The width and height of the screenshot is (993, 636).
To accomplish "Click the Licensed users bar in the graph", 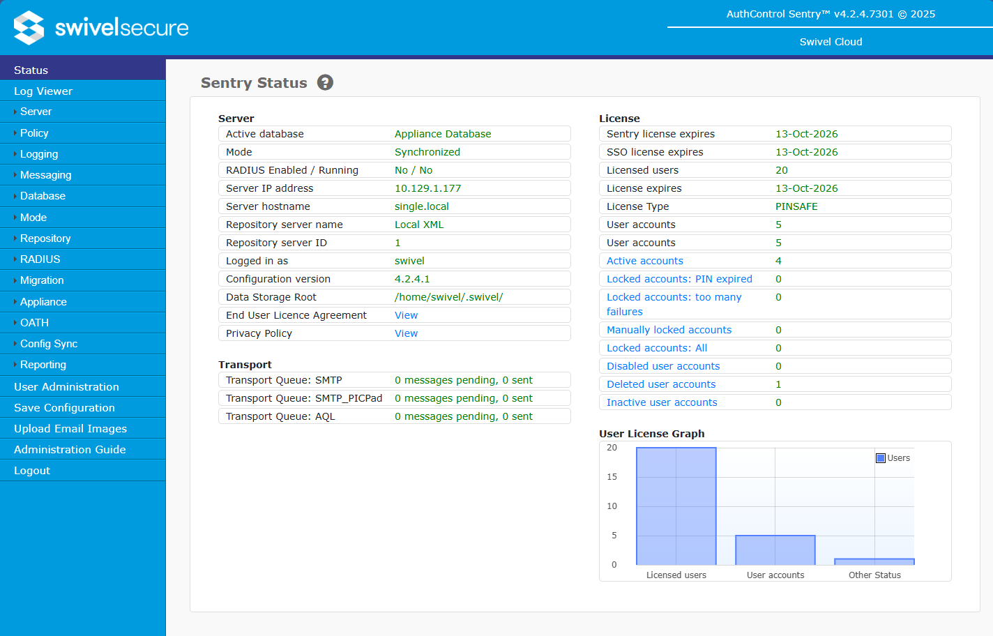I will click(x=675, y=506).
